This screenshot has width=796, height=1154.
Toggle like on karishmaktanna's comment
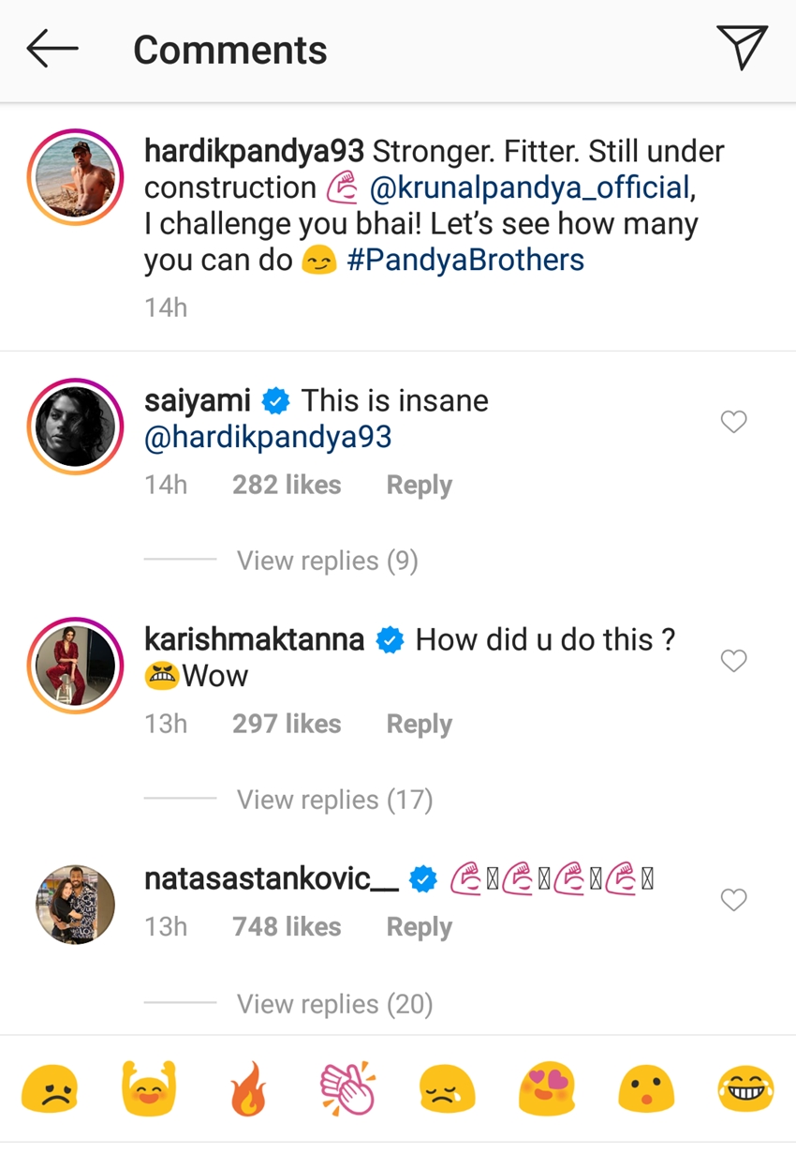click(x=733, y=662)
